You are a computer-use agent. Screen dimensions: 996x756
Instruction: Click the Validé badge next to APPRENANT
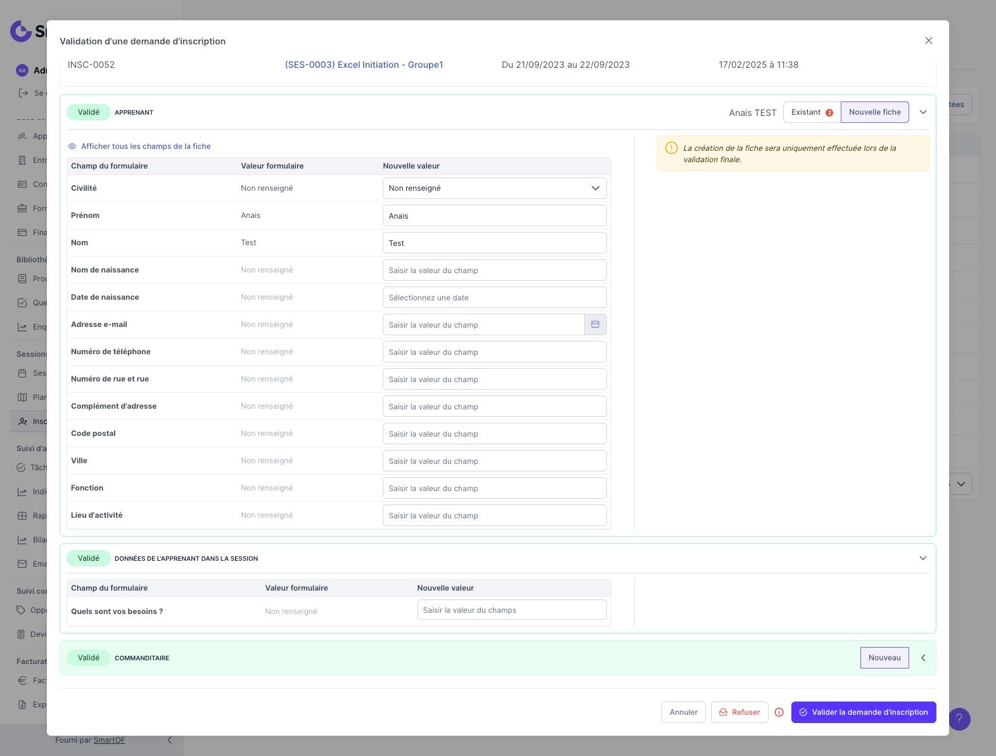89,112
